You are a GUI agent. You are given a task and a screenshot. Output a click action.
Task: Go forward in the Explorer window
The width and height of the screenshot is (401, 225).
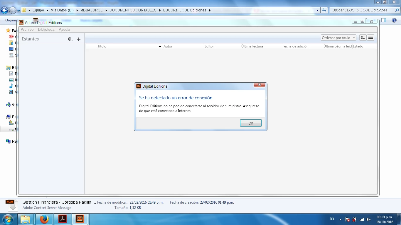click(13, 10)
